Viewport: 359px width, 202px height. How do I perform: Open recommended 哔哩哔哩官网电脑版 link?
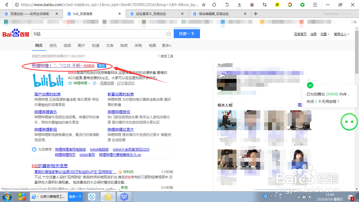click(x=70, y=149)
